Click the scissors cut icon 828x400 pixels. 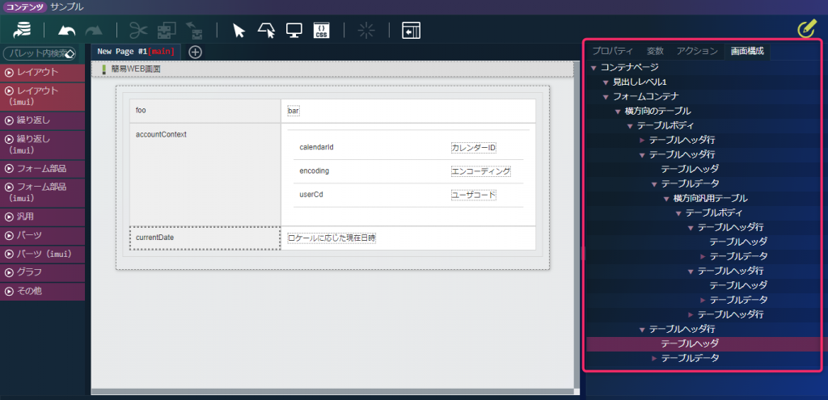(137, 30)
